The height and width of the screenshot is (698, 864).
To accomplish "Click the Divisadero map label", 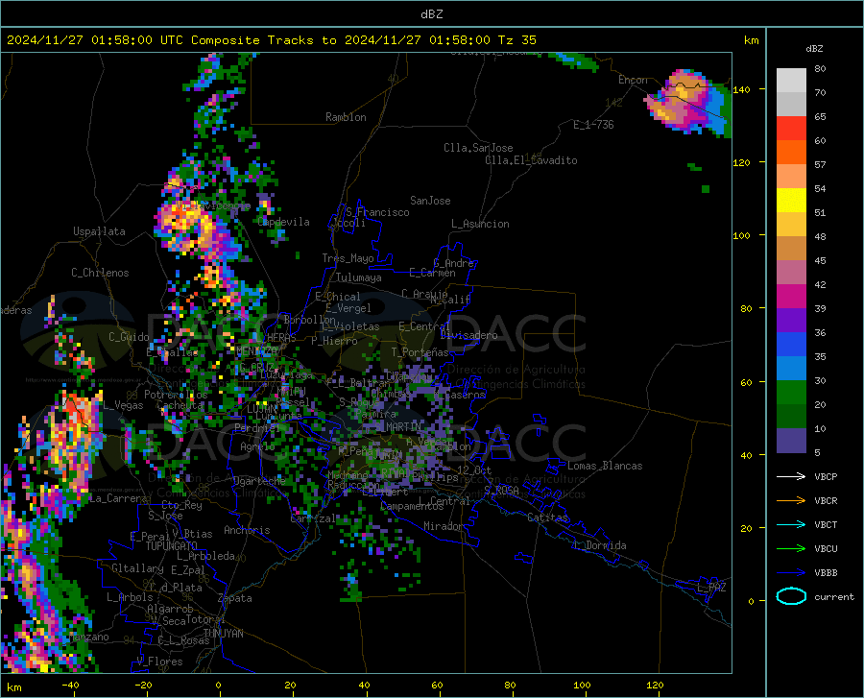I will click(x=468, y=335).
